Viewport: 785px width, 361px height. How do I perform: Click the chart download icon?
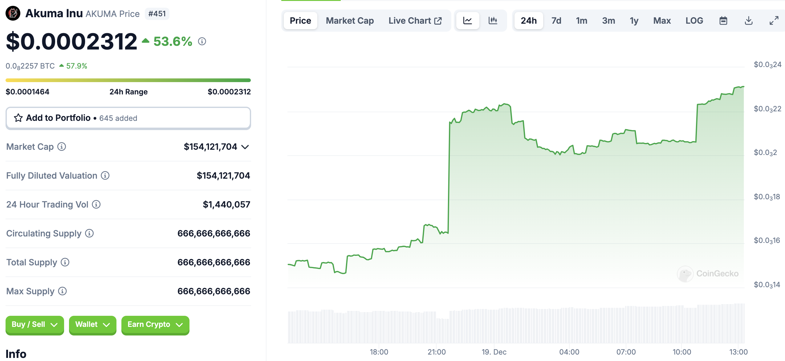point(749,20)
